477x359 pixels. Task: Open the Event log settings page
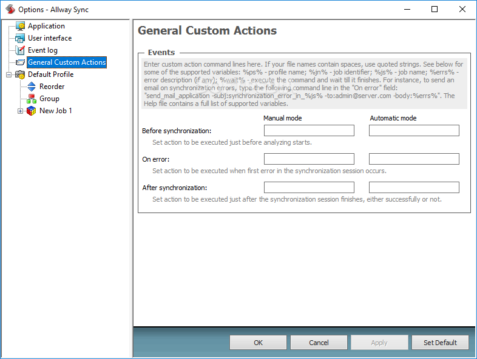[42, 50]
